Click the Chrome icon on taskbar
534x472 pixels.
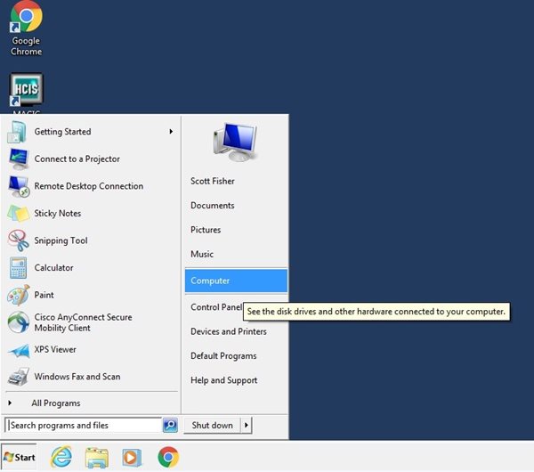(167, 458)
